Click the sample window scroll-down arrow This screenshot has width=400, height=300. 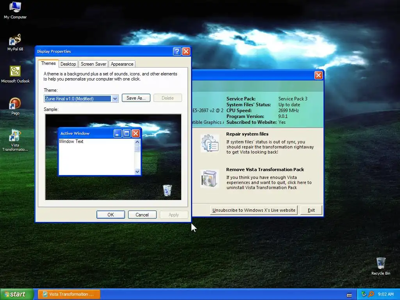click(x=137, y=172)
